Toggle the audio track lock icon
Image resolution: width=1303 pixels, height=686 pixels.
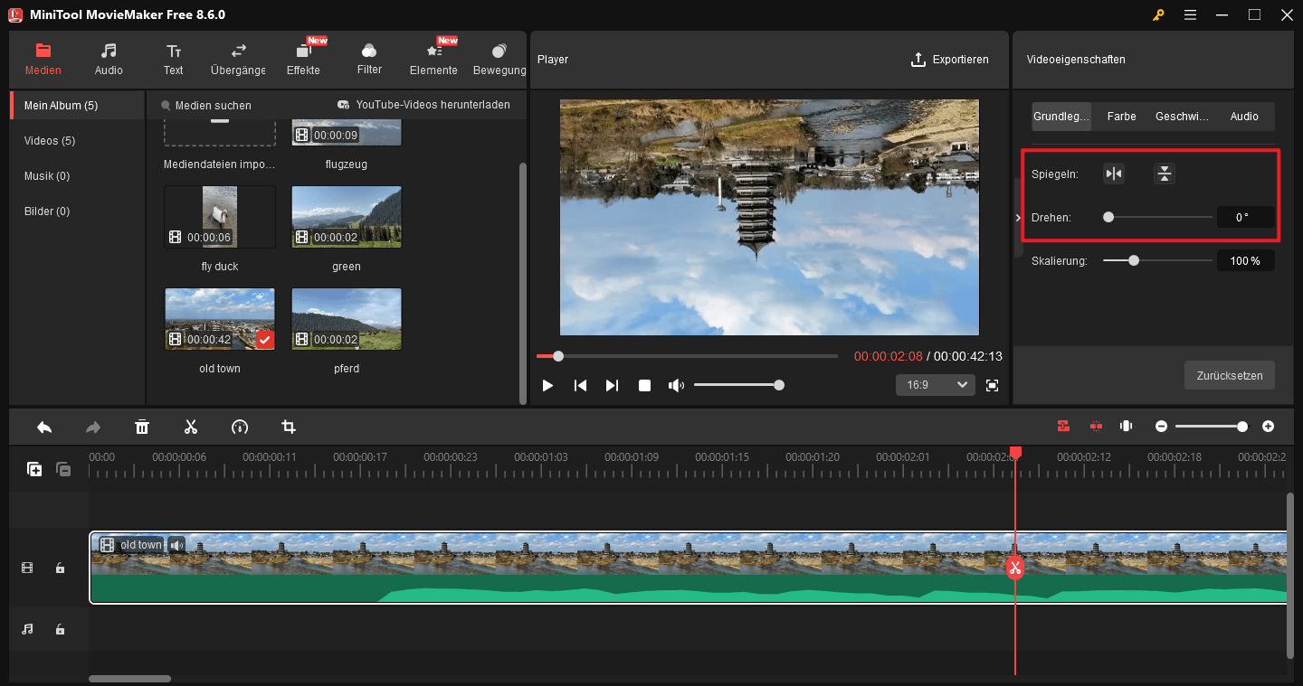[x=60, y=629]
